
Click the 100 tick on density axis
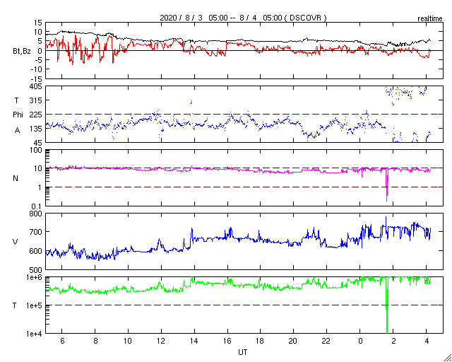pos(36,150)
